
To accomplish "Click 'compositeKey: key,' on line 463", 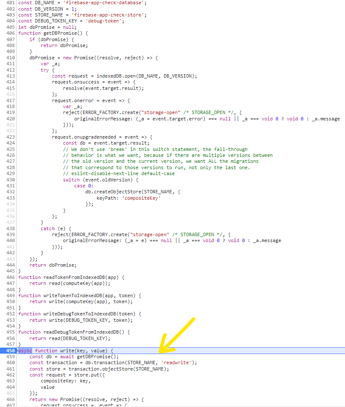I will [x=66, y=381].
